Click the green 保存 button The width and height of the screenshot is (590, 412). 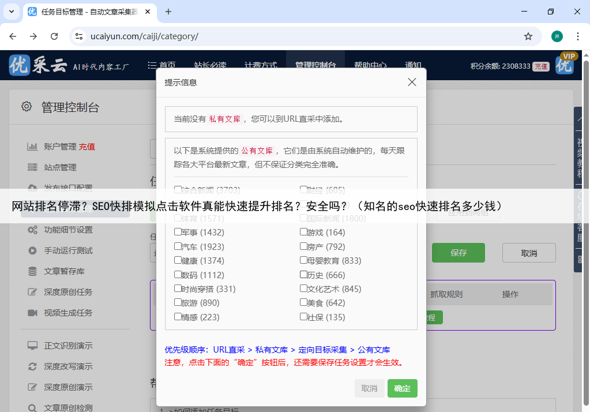click(458, 253)
